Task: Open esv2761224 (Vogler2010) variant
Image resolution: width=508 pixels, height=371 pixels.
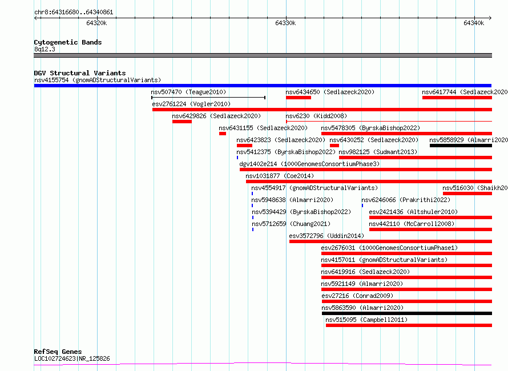Action: [x=191, y=104]
